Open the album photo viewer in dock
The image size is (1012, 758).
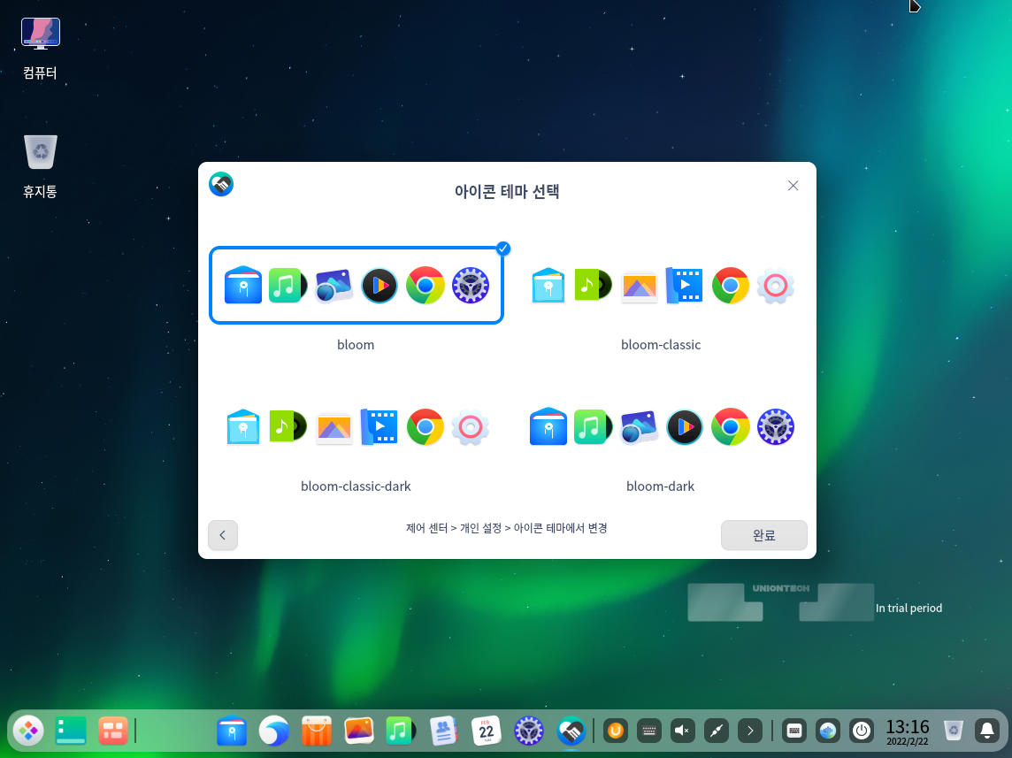coord(359,731)
